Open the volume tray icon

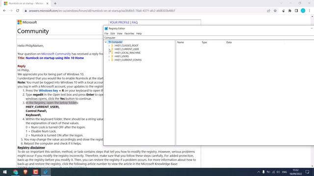click(278, 172)
